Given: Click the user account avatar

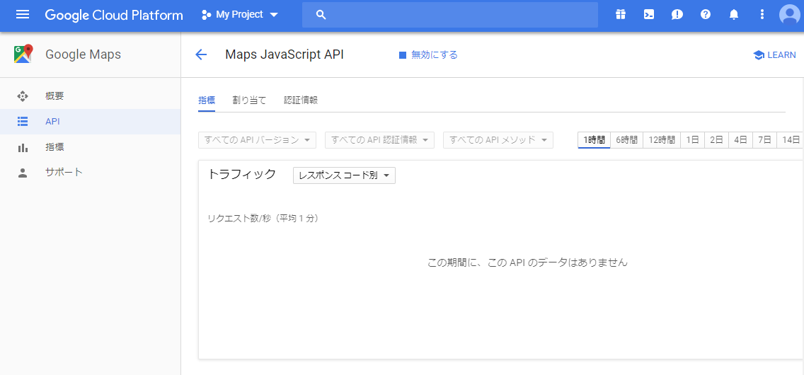Looking at the screenshot, I should (x=789, y=15).
